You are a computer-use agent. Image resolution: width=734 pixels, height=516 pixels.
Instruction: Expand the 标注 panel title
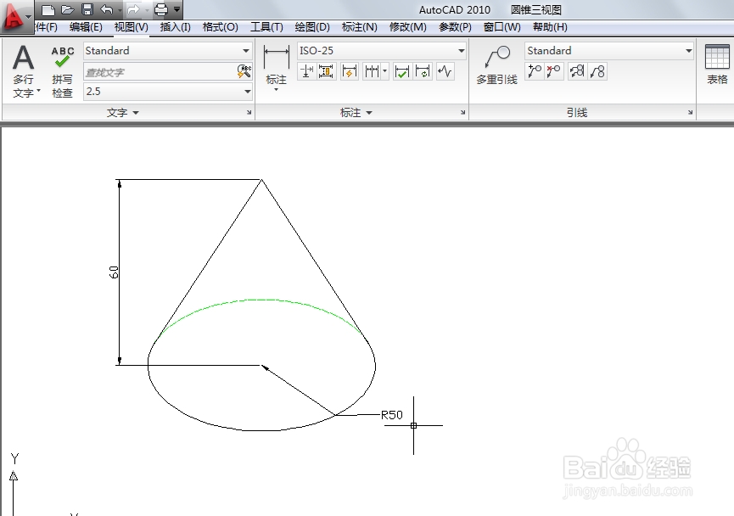356,112
